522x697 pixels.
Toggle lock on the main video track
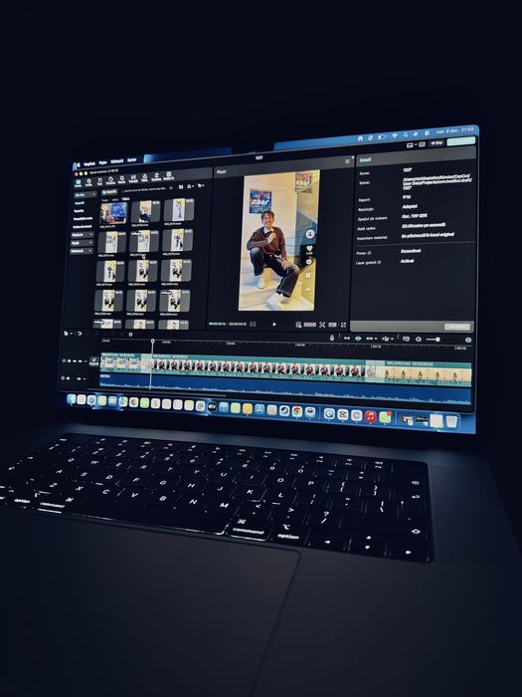coord(70,360)
